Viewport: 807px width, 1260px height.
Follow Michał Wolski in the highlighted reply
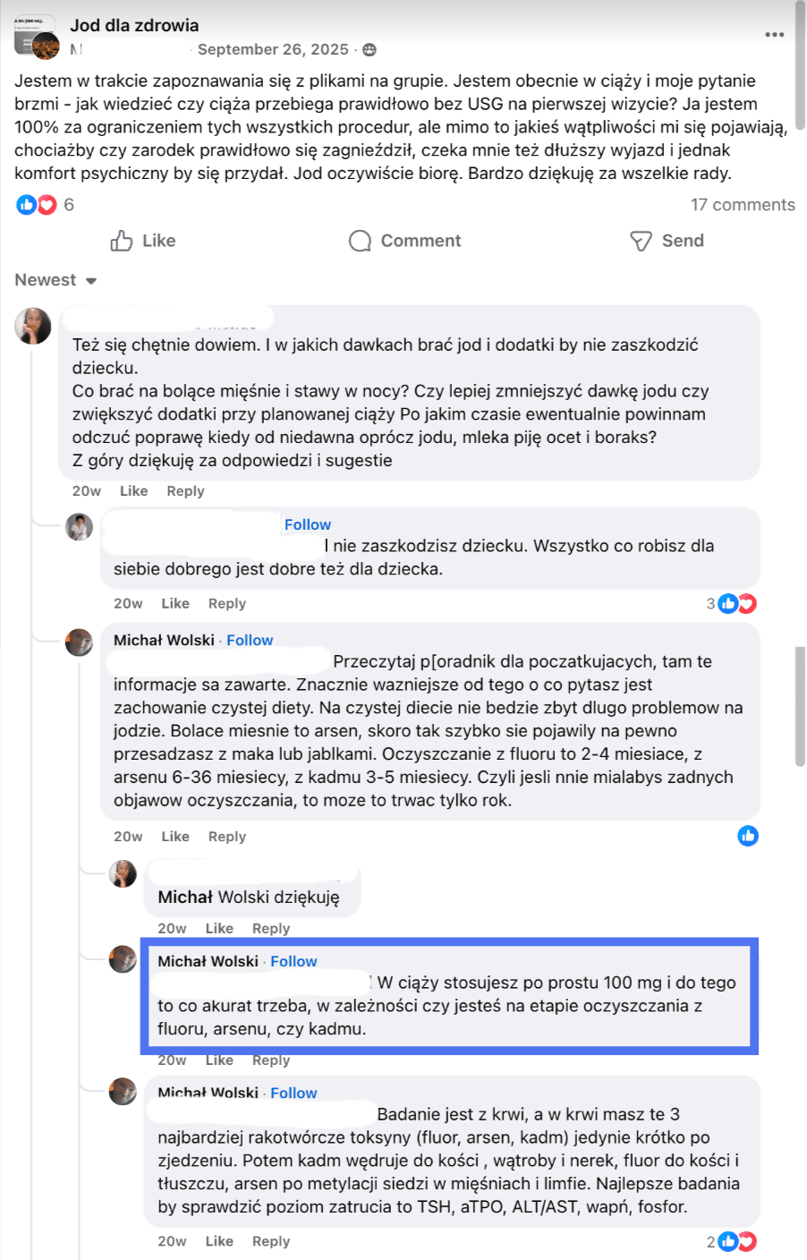coord(293,961)
